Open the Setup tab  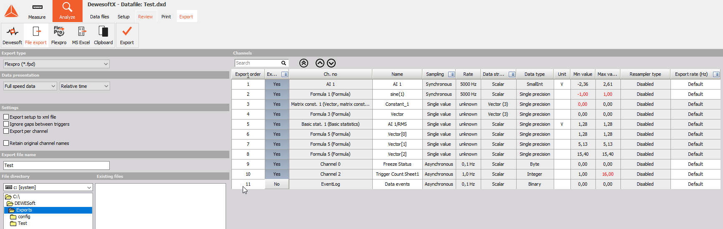(123, 17)
